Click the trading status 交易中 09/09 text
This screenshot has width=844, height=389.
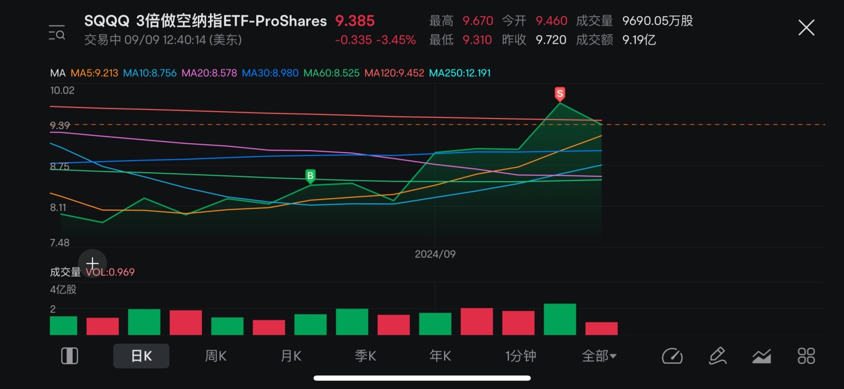(x=163, y=40)
